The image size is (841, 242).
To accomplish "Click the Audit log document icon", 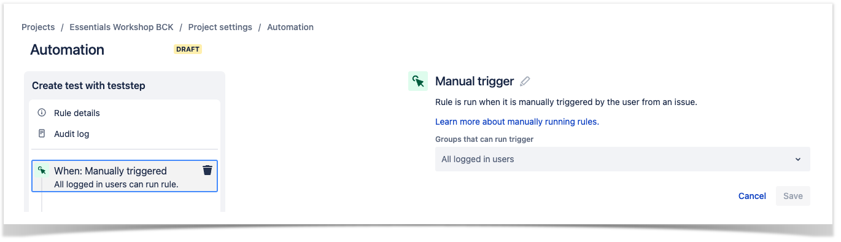I will [42, 134].
